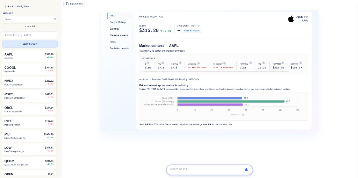Click the send arrow in search bar
This screenshot has width=358, height=178.
pos(246,169)
